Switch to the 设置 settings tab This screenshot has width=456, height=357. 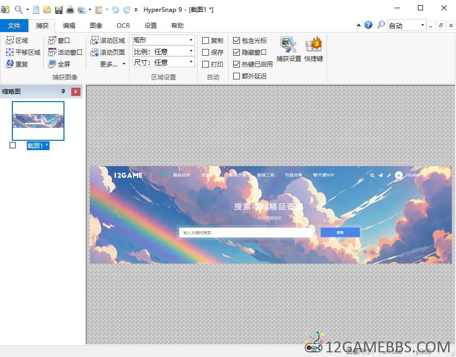pos(151,26)
